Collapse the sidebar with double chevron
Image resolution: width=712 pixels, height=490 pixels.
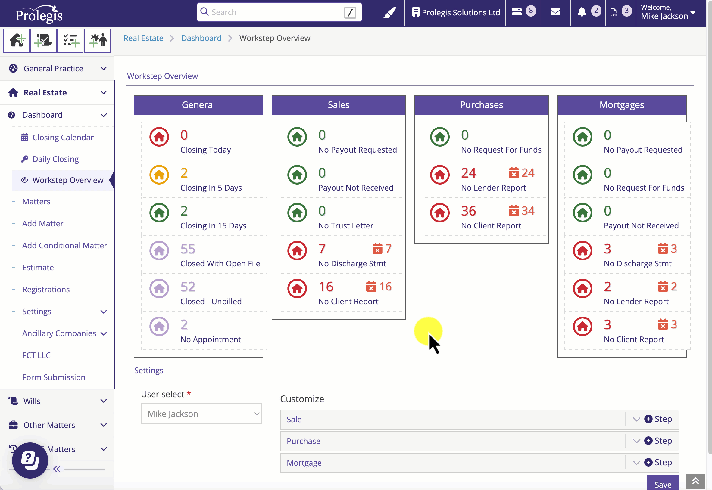tap(57, 469)
